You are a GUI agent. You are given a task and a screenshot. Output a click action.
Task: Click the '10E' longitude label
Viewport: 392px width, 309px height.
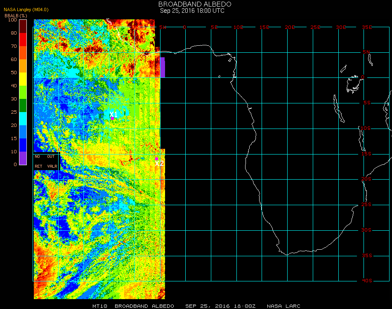pos(238,27)
